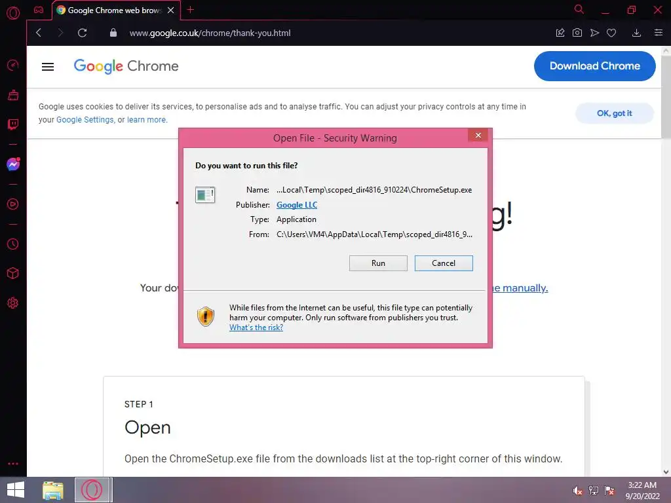Open a new tab with plus button
The image size is (671, 503).
tap(191, 10)
